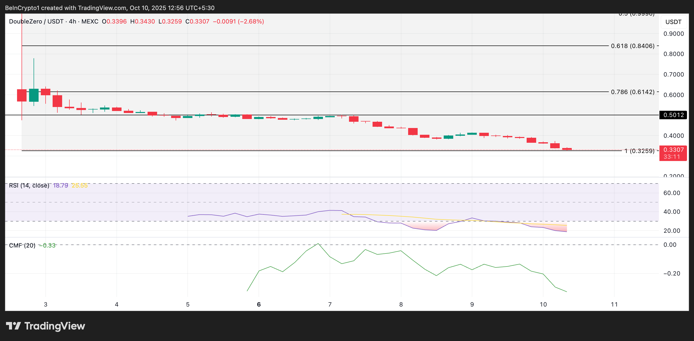
Task: Click the latest red candle at current price
Action: pyautogui.click(x=567, y=149)
